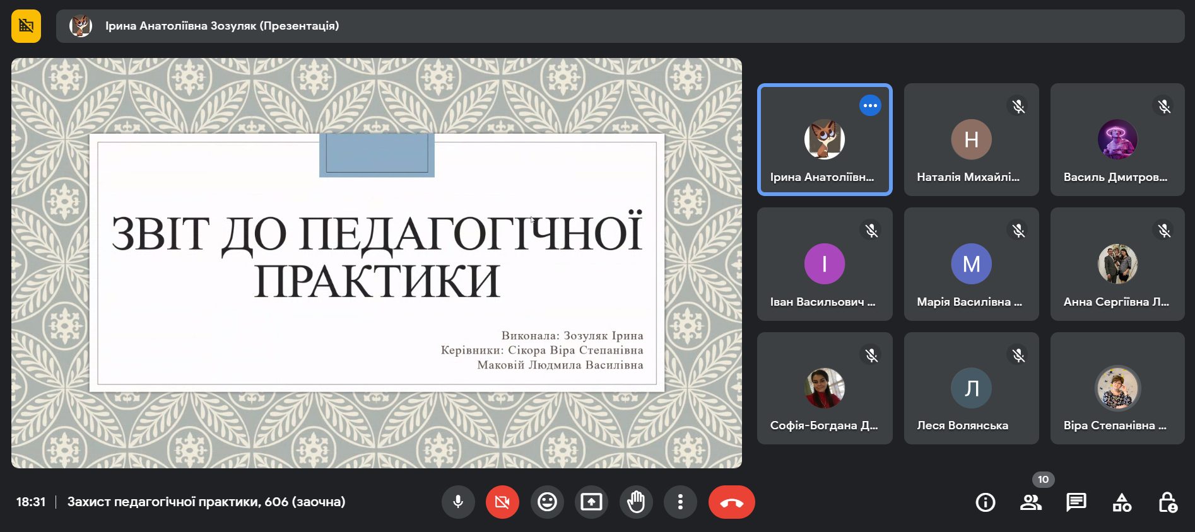Click the Леся Волянська name label
The width and height of the screenshot is (1195, 532).
point(962,425)
